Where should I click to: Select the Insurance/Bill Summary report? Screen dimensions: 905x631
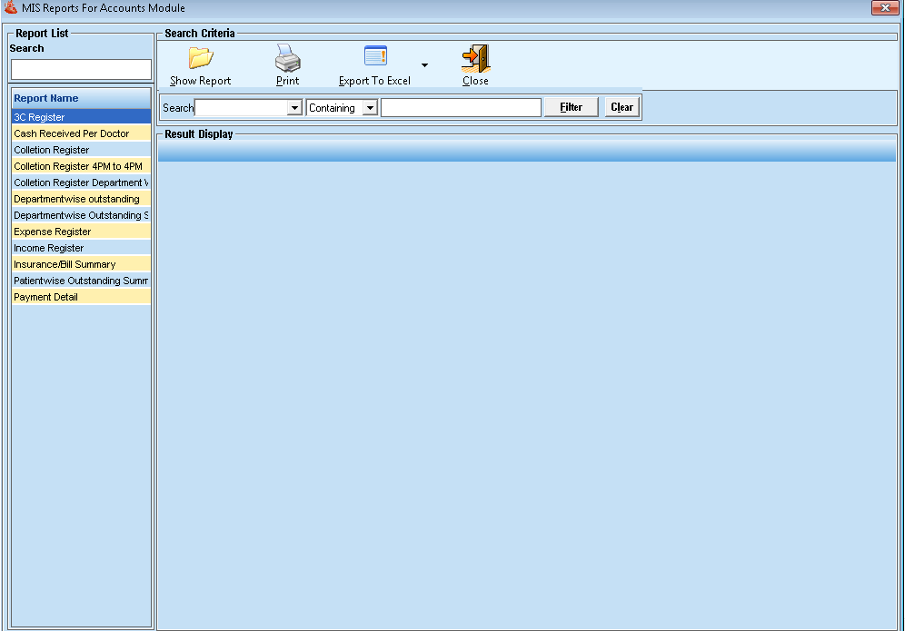tap(82, 264)
